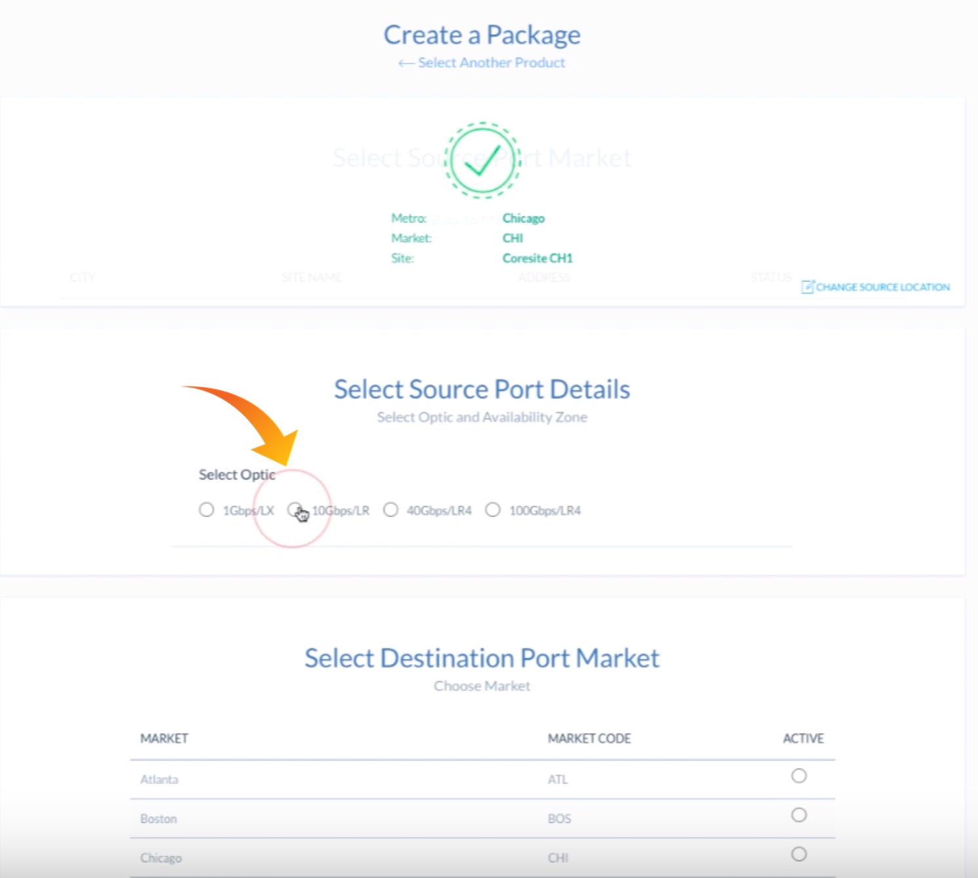Click the edit icon beside Change Source Location
Viewport: 978px width, 878px height.
(807, 287)
